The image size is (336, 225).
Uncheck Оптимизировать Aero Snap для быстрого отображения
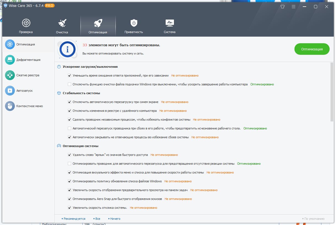coord(69,199)
